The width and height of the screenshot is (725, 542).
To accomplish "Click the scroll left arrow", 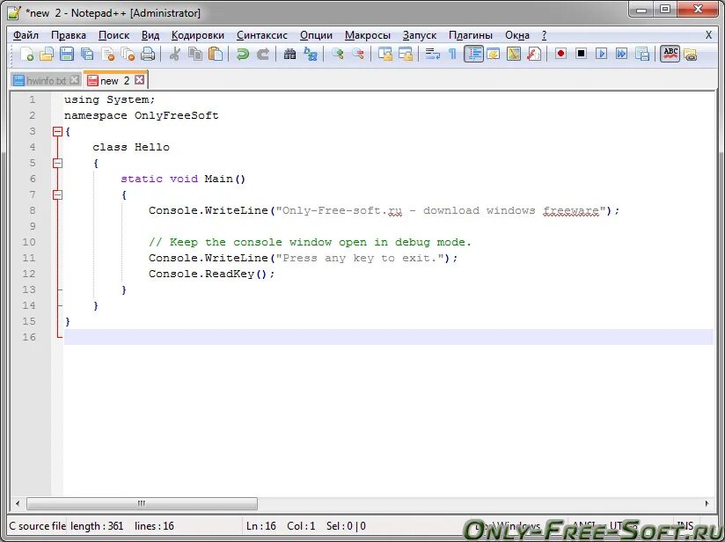I will pyautogui.click(x=18, y=503).
